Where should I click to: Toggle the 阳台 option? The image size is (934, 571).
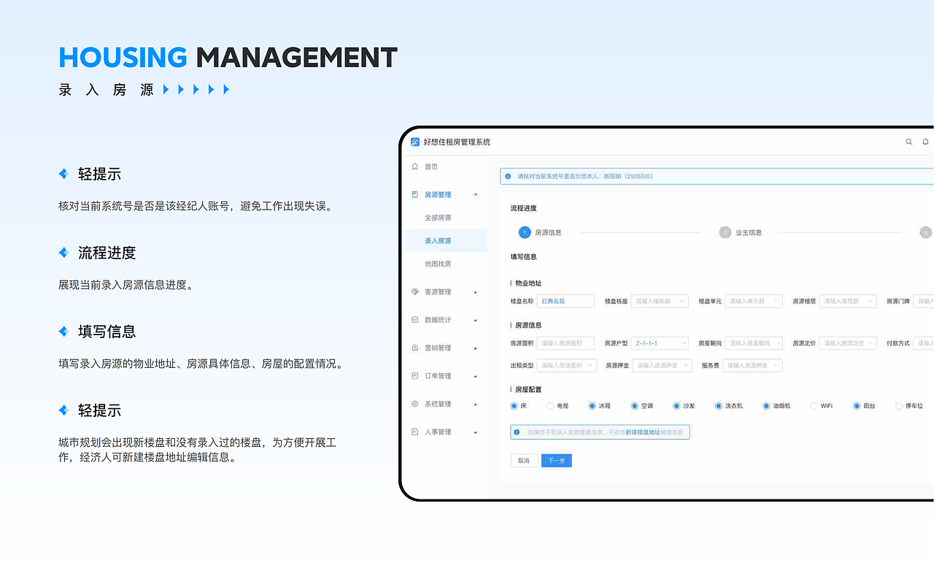click(857, 406)
